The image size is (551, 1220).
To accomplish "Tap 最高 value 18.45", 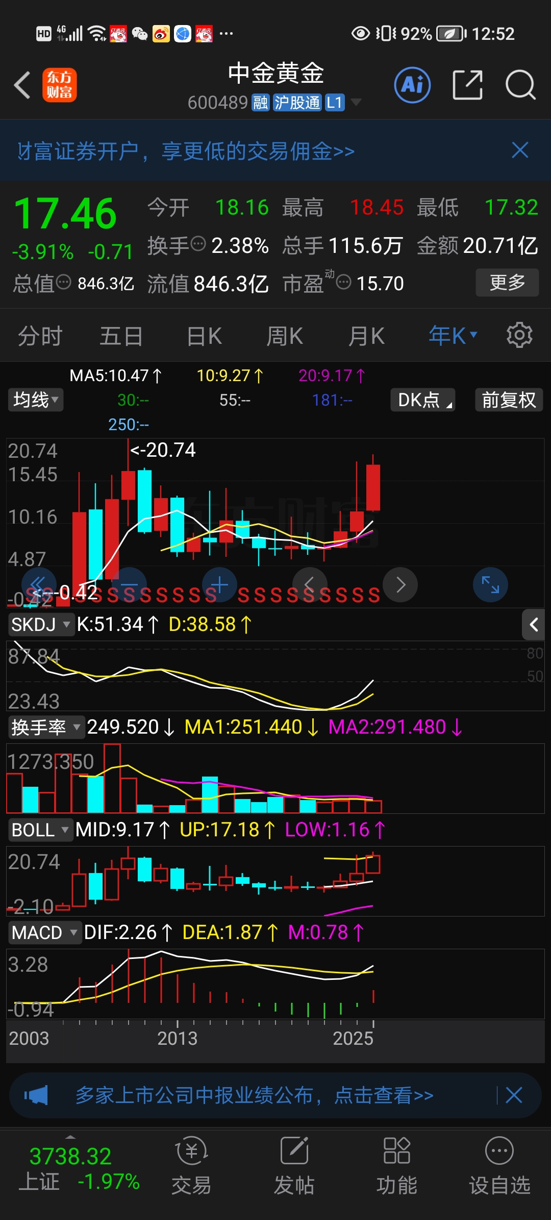I will click(x=377, y=207).
